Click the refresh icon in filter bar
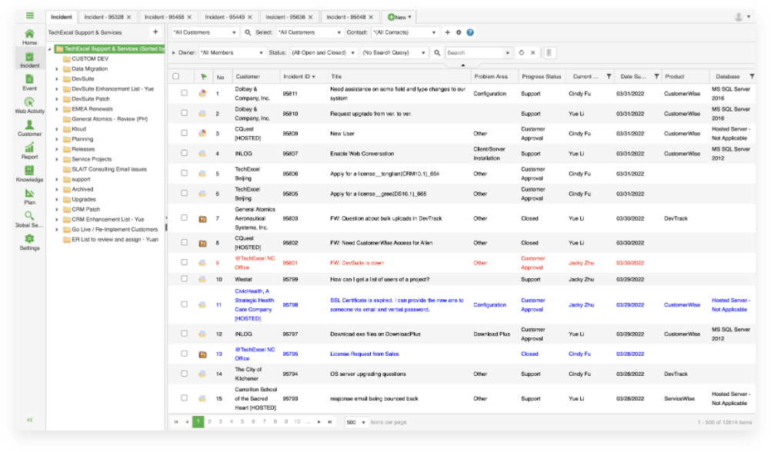771x452 pixels. 522,52
